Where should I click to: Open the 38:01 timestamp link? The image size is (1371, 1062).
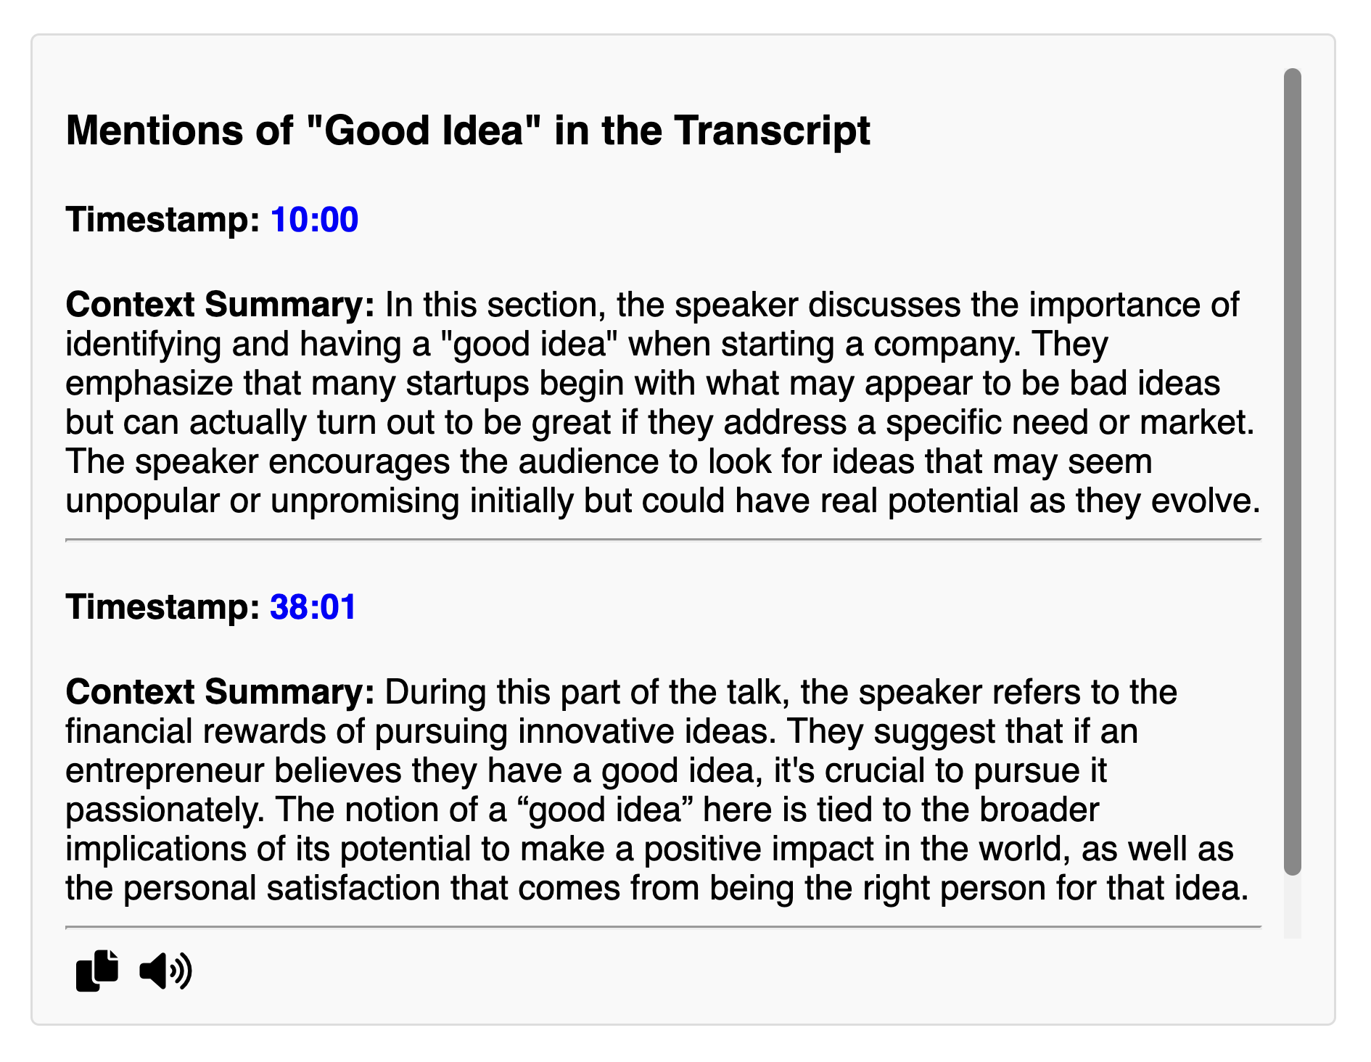click(313, 606)
